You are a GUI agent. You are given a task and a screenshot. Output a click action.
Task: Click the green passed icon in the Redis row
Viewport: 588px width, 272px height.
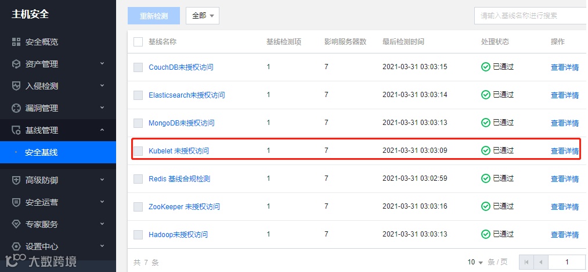coord(486,178)
